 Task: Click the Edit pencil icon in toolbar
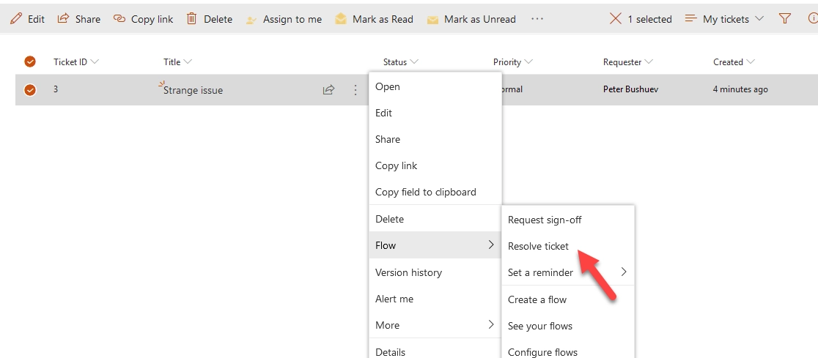pos(16,19)
